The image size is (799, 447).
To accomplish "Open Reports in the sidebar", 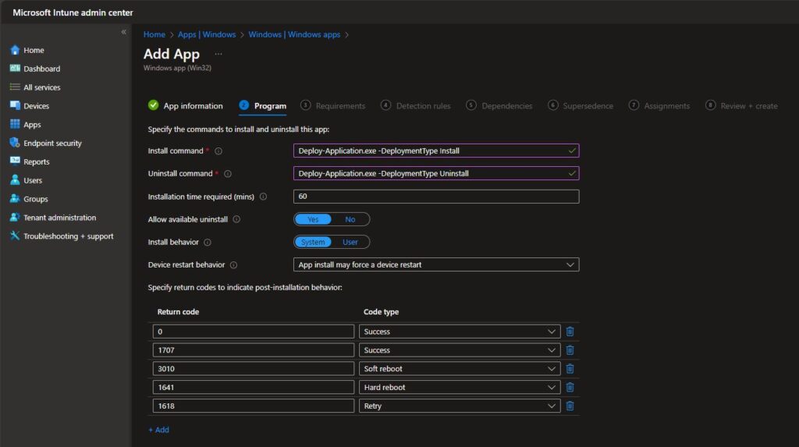I will pos(30,161).
